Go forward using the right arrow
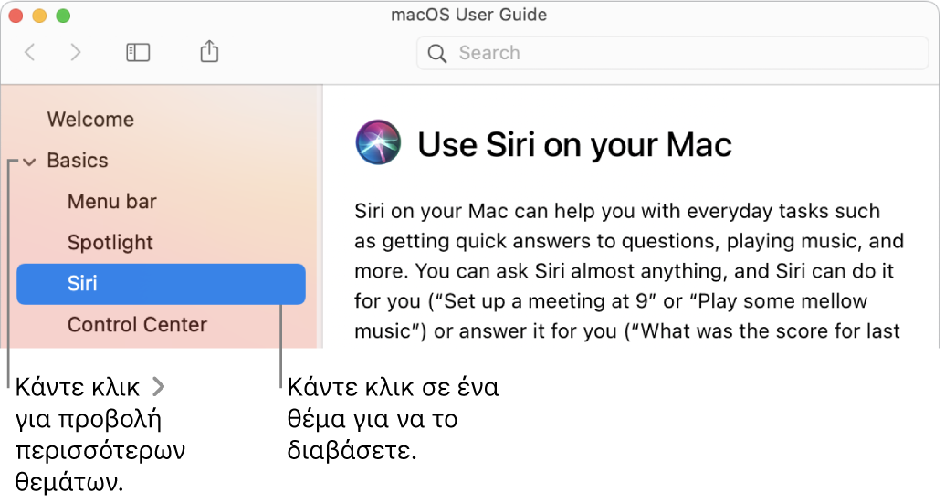Image resolution: width=945 pixels, height=503 pixels. 76,52
